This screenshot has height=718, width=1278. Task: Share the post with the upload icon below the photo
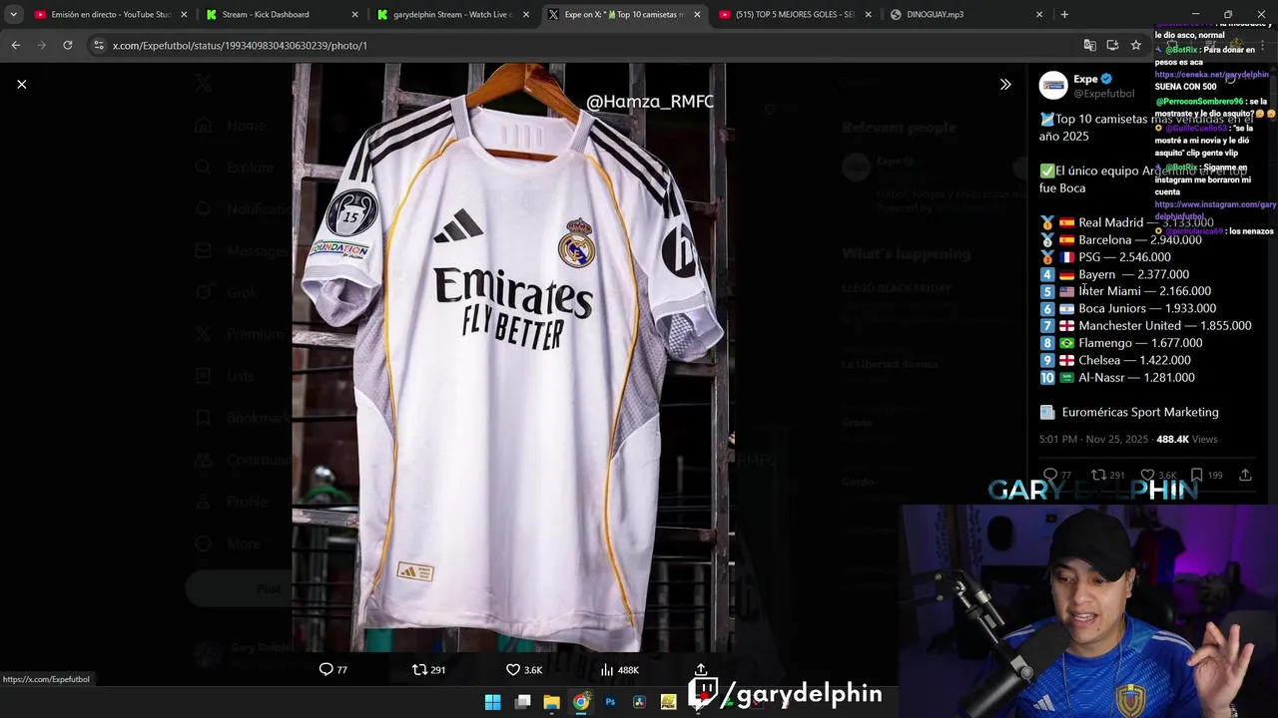tap(701, 669)
